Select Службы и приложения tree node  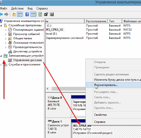click(24, 64)
